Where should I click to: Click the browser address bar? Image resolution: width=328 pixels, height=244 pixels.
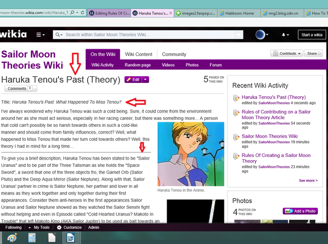point(34,13)
